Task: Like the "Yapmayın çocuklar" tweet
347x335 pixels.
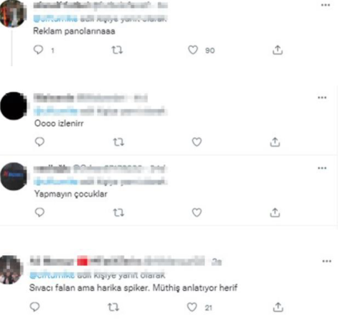Action: coord(196,212)
